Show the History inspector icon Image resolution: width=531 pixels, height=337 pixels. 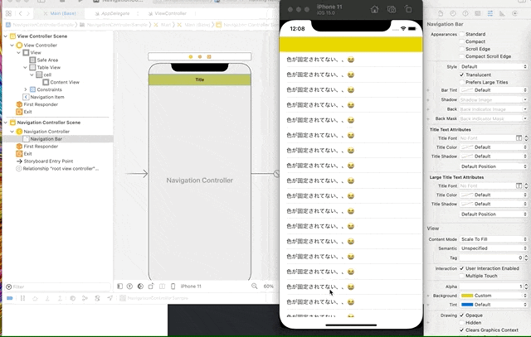pyautogui.click(x=453, y=13)
